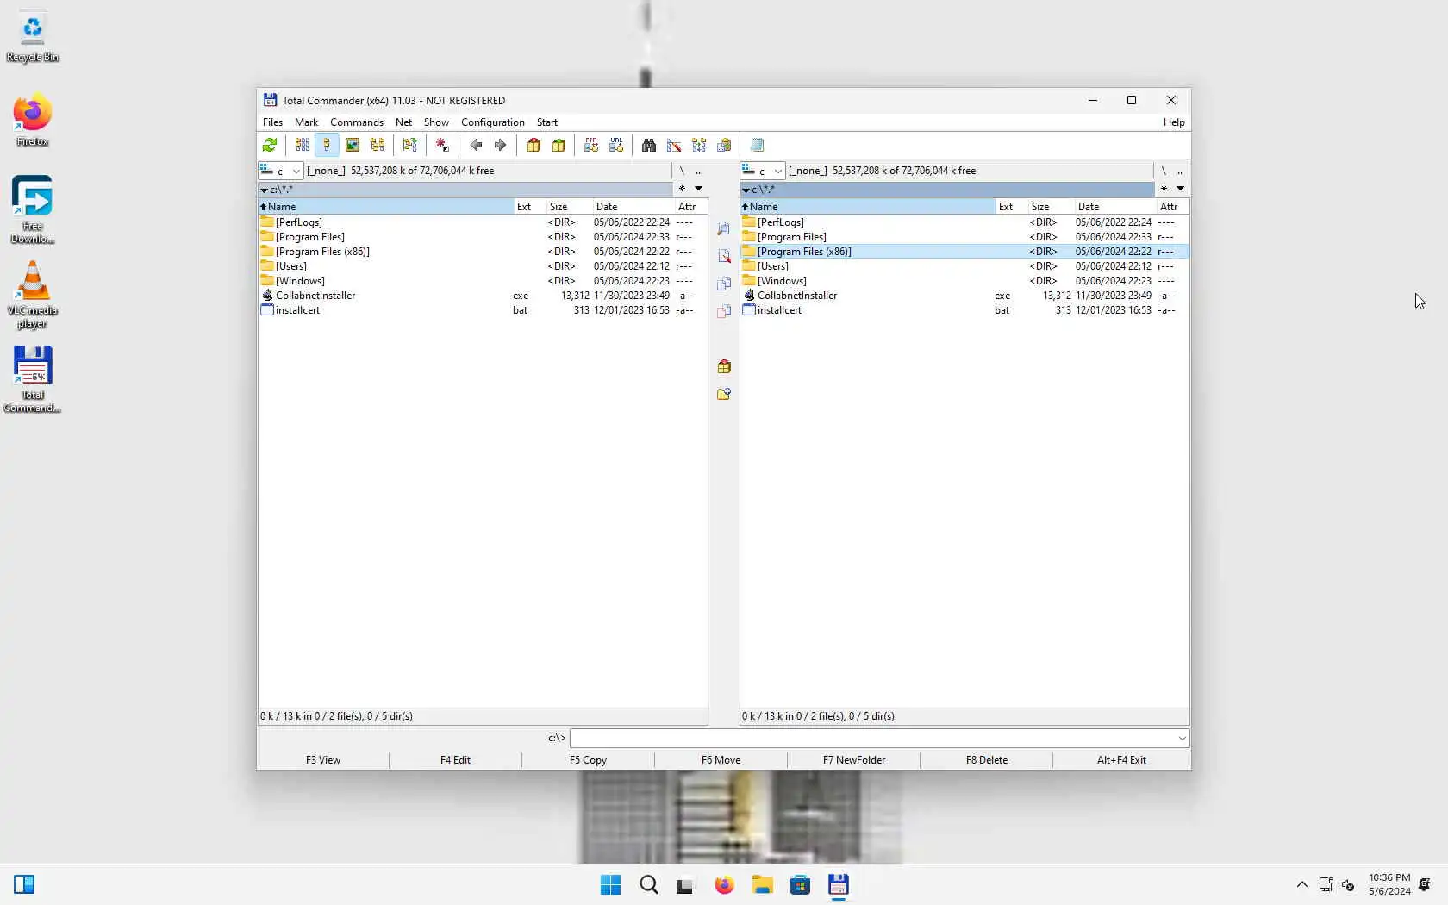Open the Help menu
Viewport: 1448px width, 905px height.
[1174, 122]
